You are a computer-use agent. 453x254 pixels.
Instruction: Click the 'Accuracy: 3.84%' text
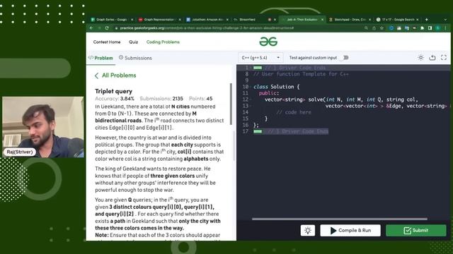coord(115,99)
